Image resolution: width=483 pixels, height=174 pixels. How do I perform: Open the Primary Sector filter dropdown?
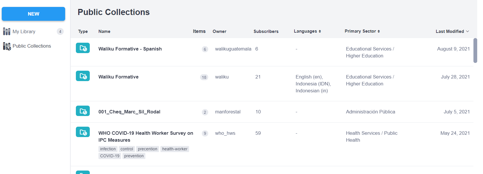362,31
